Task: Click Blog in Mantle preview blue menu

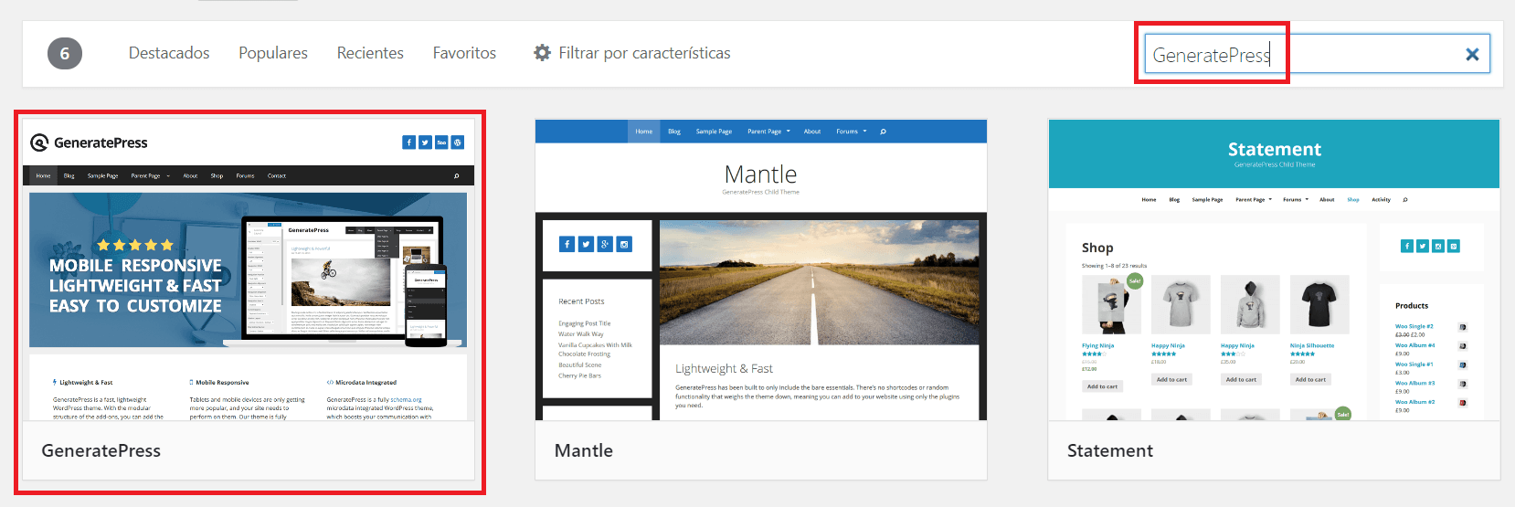Action: click(x=674, y=132)
